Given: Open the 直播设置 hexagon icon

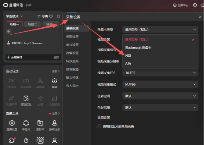Looking at the screenshot, I should (x=12, y=123).
